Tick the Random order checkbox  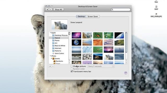click(72, 69)
